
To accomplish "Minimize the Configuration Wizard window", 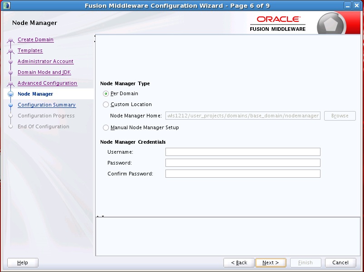I will click(x=348, y=5).
